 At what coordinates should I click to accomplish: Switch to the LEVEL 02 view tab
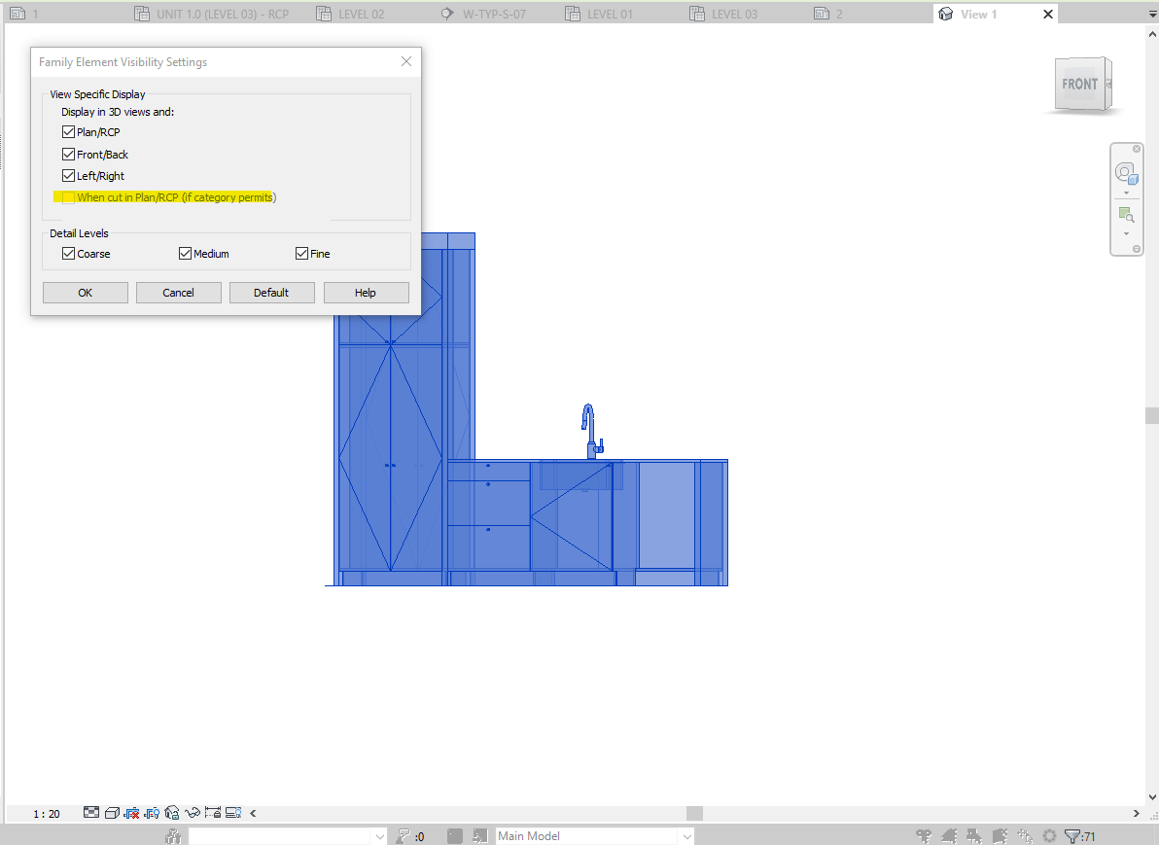tap(362, 13)
